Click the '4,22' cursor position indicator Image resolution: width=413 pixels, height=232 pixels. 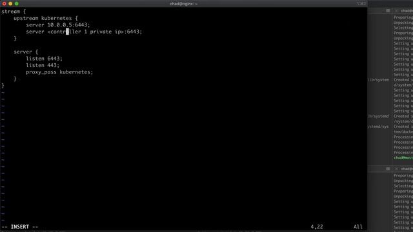[317, 227]
